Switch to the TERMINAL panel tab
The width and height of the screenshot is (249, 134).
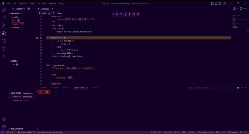click(x=43, y=88)
